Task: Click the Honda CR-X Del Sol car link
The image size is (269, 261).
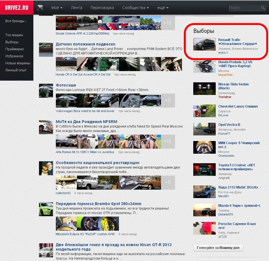Action: click(83, 75)
